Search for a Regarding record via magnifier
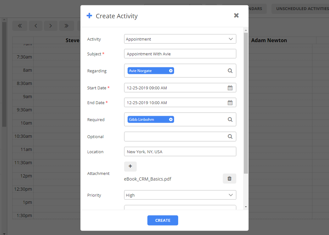The image size is (329, 235). tap(230, 70)
